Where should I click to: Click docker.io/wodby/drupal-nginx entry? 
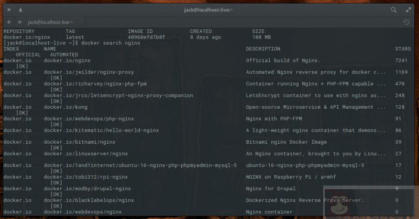coord(87,189)
